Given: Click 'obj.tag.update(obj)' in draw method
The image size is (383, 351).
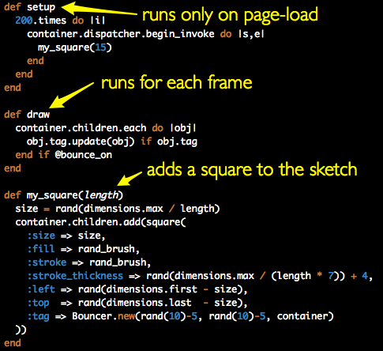Looking at the screenshot, I should 81,142.
